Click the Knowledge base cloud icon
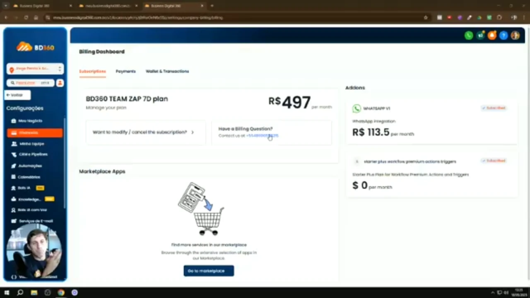Image resolution: width=530 pixels, height=298 pixels. pyautogui.click(x=14, y=199)
